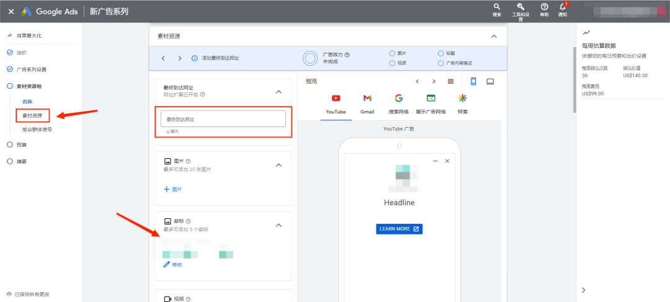Image resolution: width=670 pixels, height=302 pixels.
Task: Click the US$140.00 conversion value
Action: [x=635, y=76]
